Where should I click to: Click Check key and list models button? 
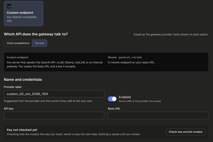(186, 132)
